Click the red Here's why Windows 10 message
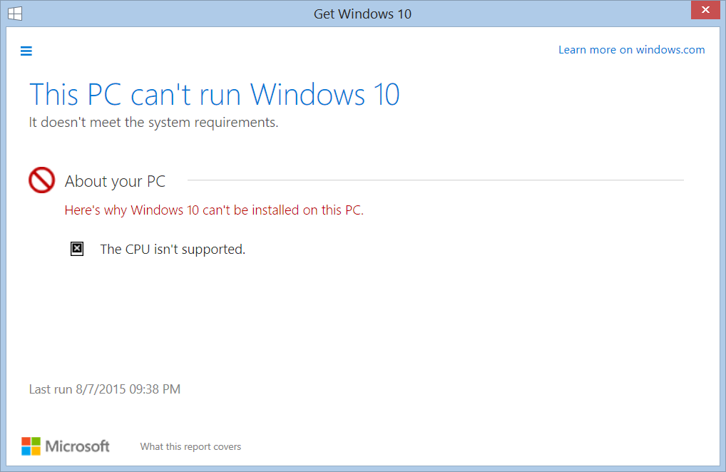Screen dimensions: 726x472 point(215,210)
